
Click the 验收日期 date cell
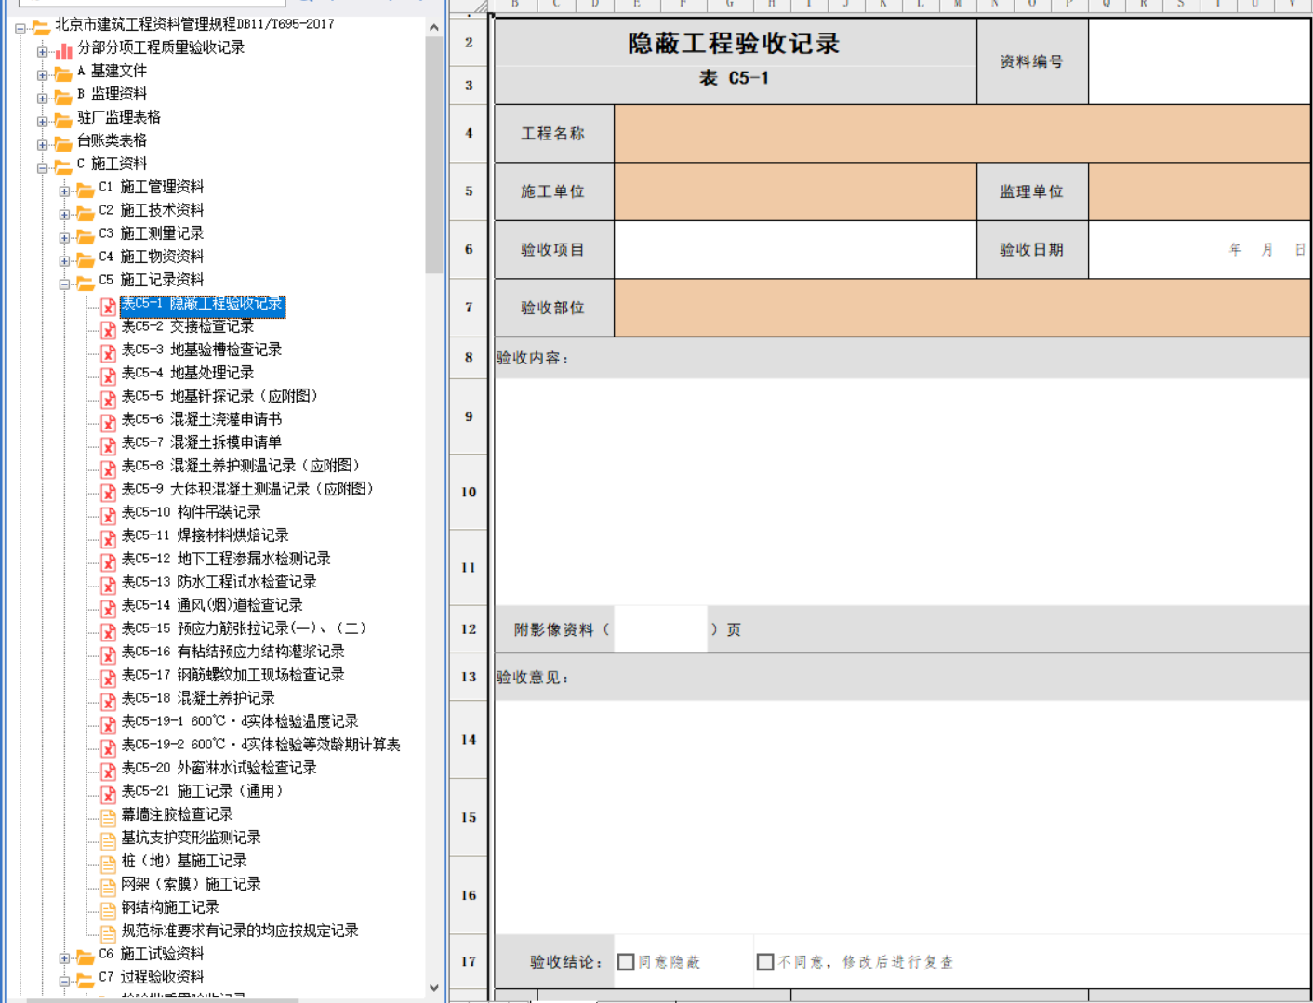pos(1200,249)
